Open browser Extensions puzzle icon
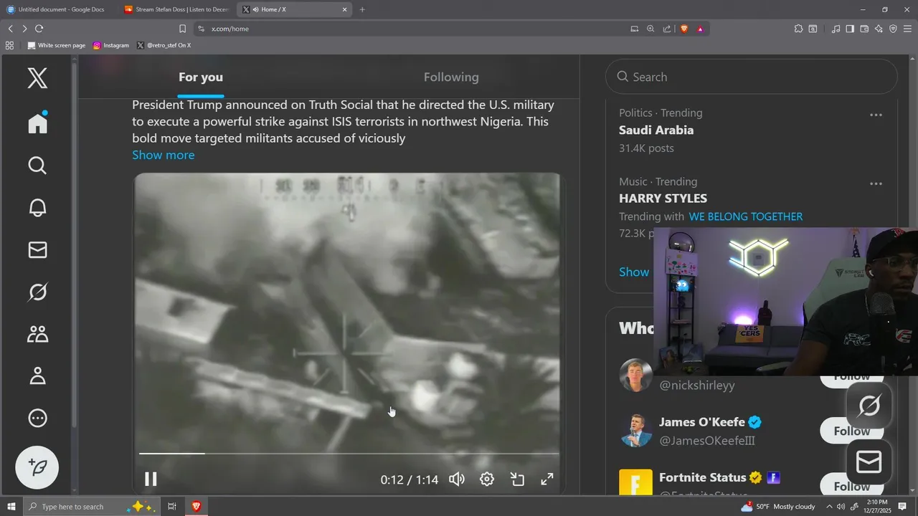The width and height of the screenshot is (918, 516). pyautogui.click(x=798, y=29)
